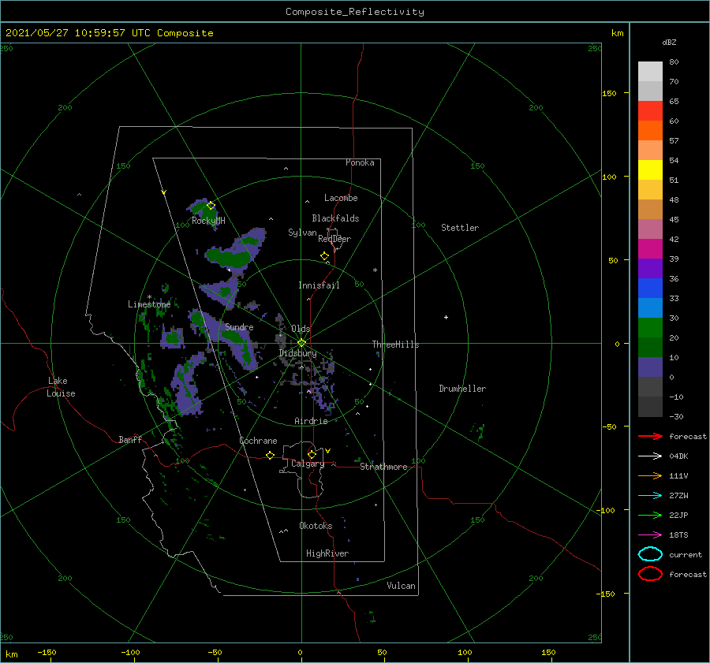Click the white asterisk marker east of Innisfail

(375, 270)
